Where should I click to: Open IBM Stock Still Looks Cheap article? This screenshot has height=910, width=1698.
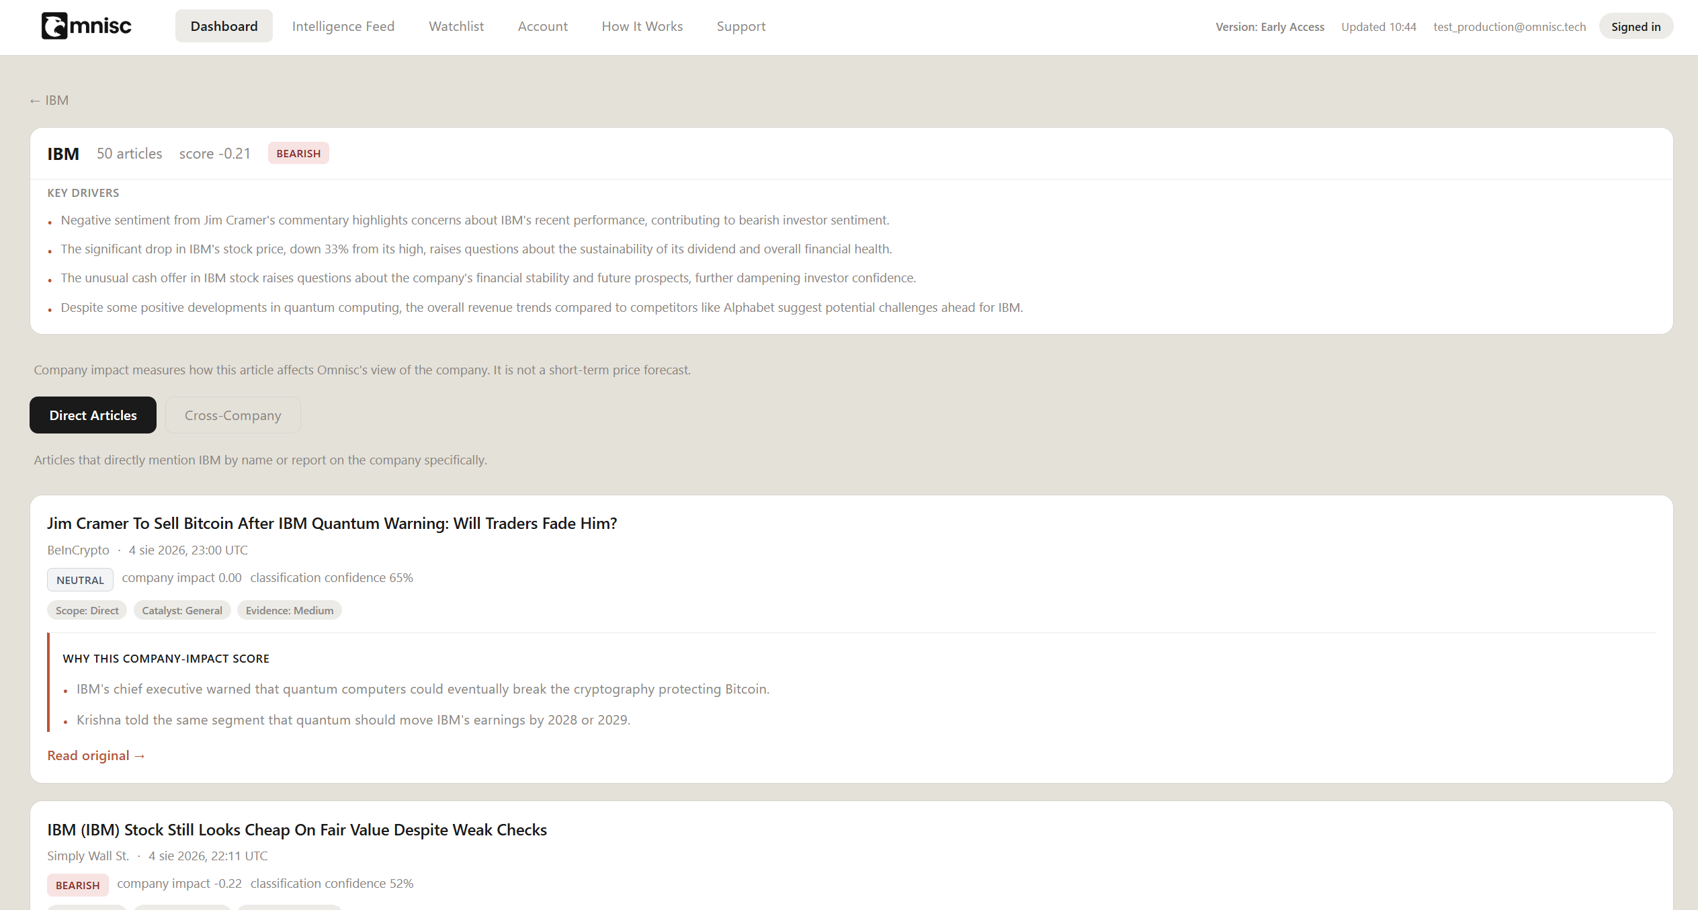pyautogui.click(x=297, y=830)
